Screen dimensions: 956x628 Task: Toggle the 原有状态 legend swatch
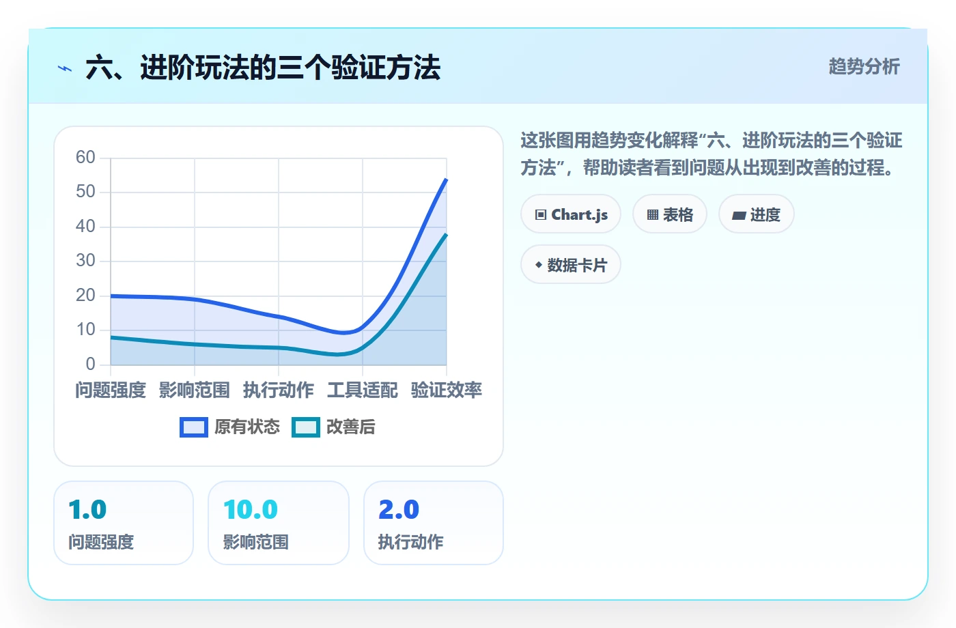tap(194, 427)
